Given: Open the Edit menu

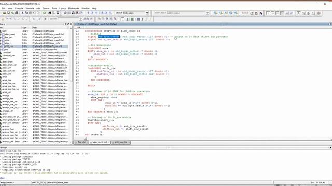Looking at the screenshot, I should pyautogui.click(x=4, y=8).
